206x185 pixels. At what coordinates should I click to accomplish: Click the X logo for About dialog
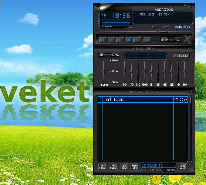click(x=187, y=39)
